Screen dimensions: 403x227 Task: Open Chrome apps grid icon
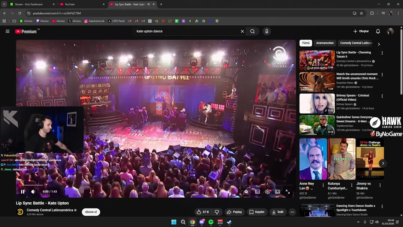(x=4, y=21)
